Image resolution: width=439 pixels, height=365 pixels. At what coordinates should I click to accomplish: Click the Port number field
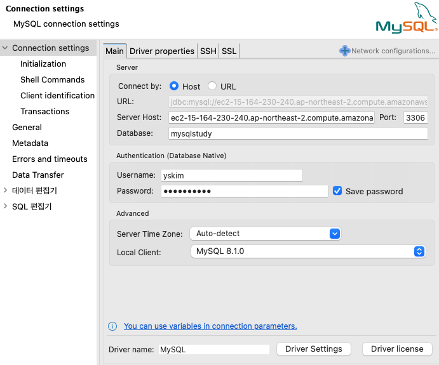coord(415,118)
